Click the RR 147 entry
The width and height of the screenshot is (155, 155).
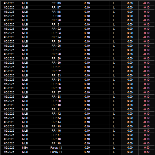coord(56,135)
